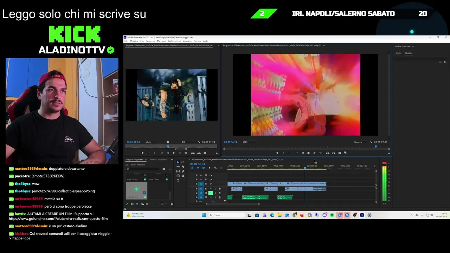Open the Source zoom level dropdown 'Adatta'
The height and width of the screenshot is (253, 450).
pyautogui.click(x=152, y=142)
